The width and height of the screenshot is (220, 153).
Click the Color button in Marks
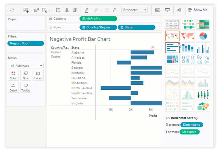pos(13,75)
